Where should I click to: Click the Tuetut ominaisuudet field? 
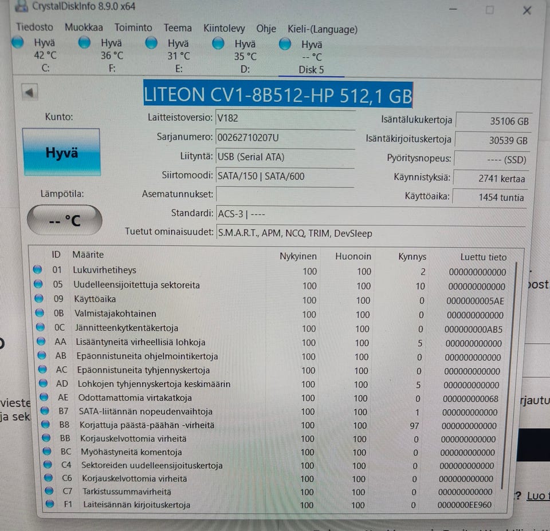pyautogui.click(x=371, y=233)
